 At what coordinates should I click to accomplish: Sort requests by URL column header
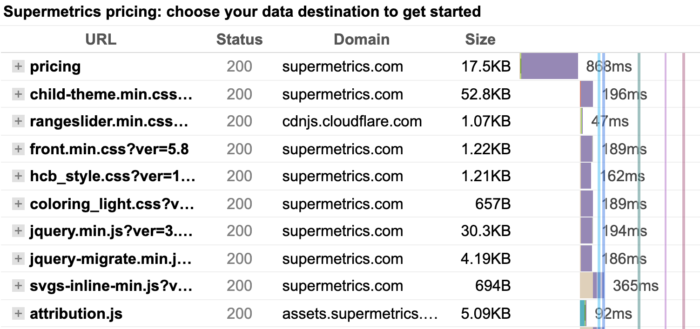pyautogui.click(x=101, y=39)
